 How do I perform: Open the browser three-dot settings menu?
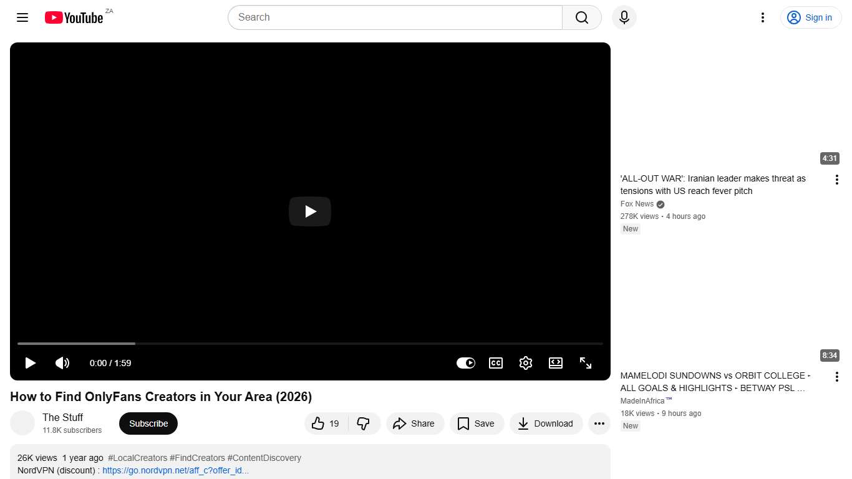762,17
